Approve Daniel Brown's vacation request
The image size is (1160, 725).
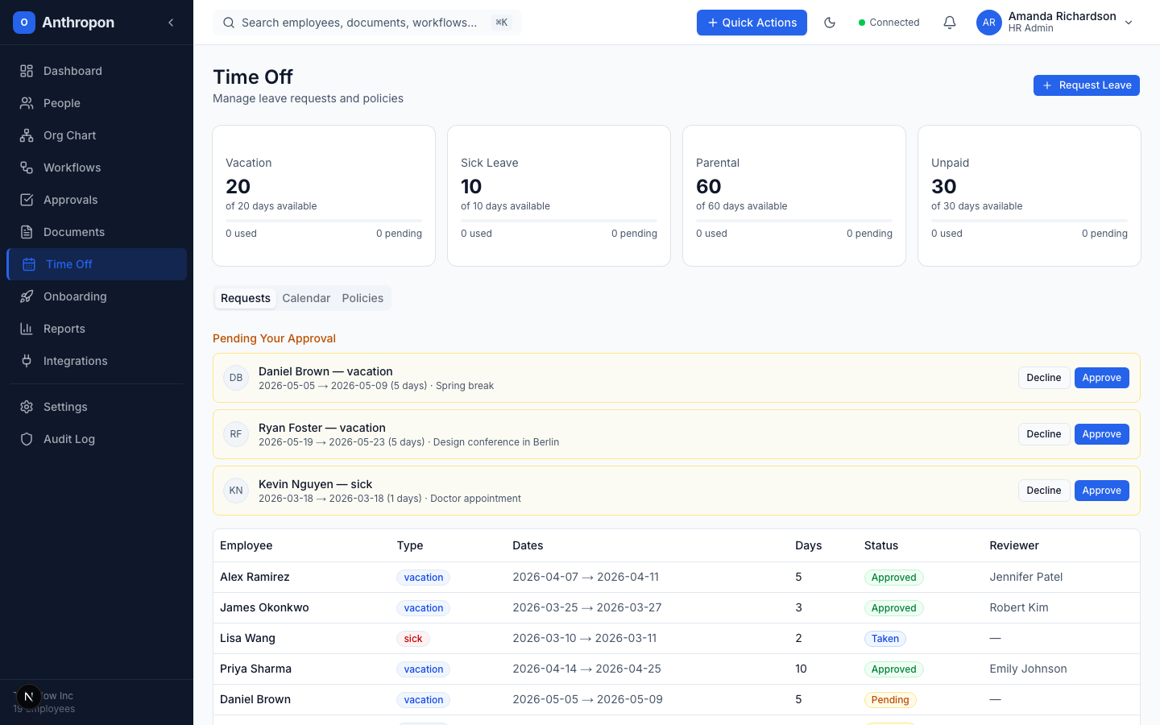(x=1101, y=378)
